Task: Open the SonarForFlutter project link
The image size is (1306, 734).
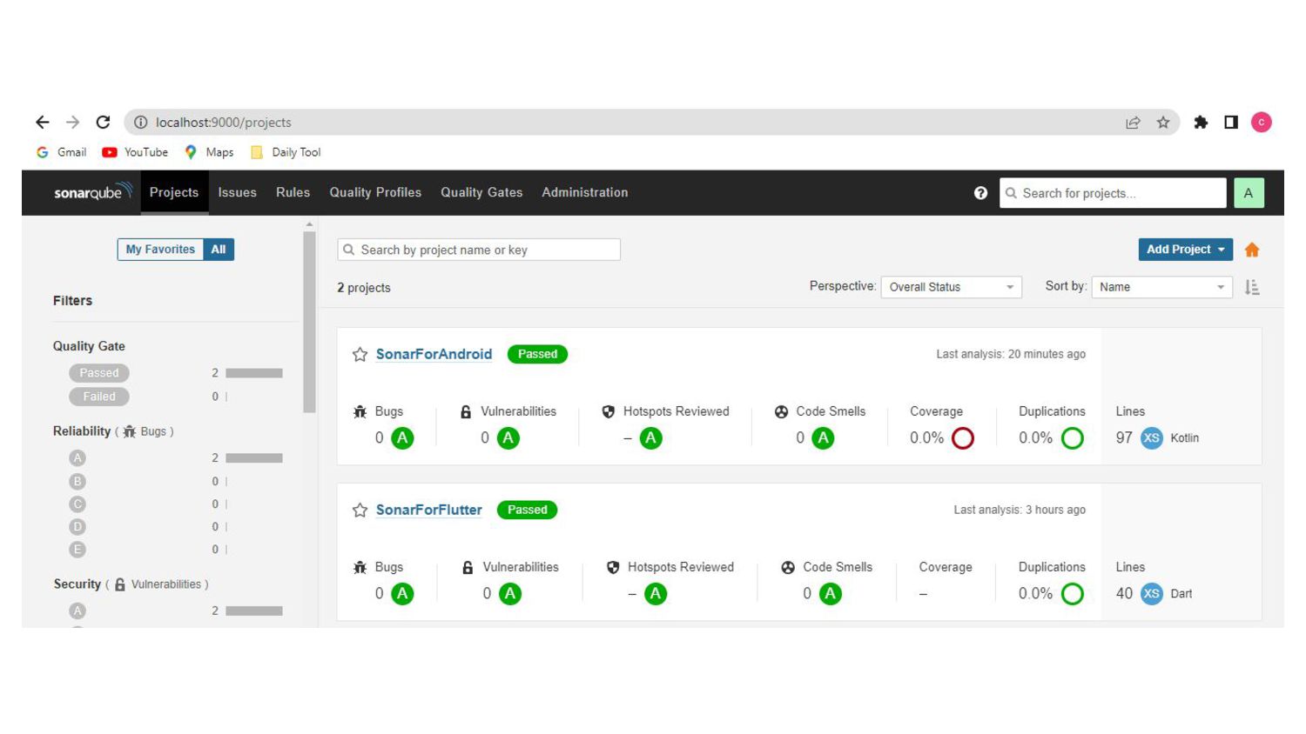Action: 428,510
